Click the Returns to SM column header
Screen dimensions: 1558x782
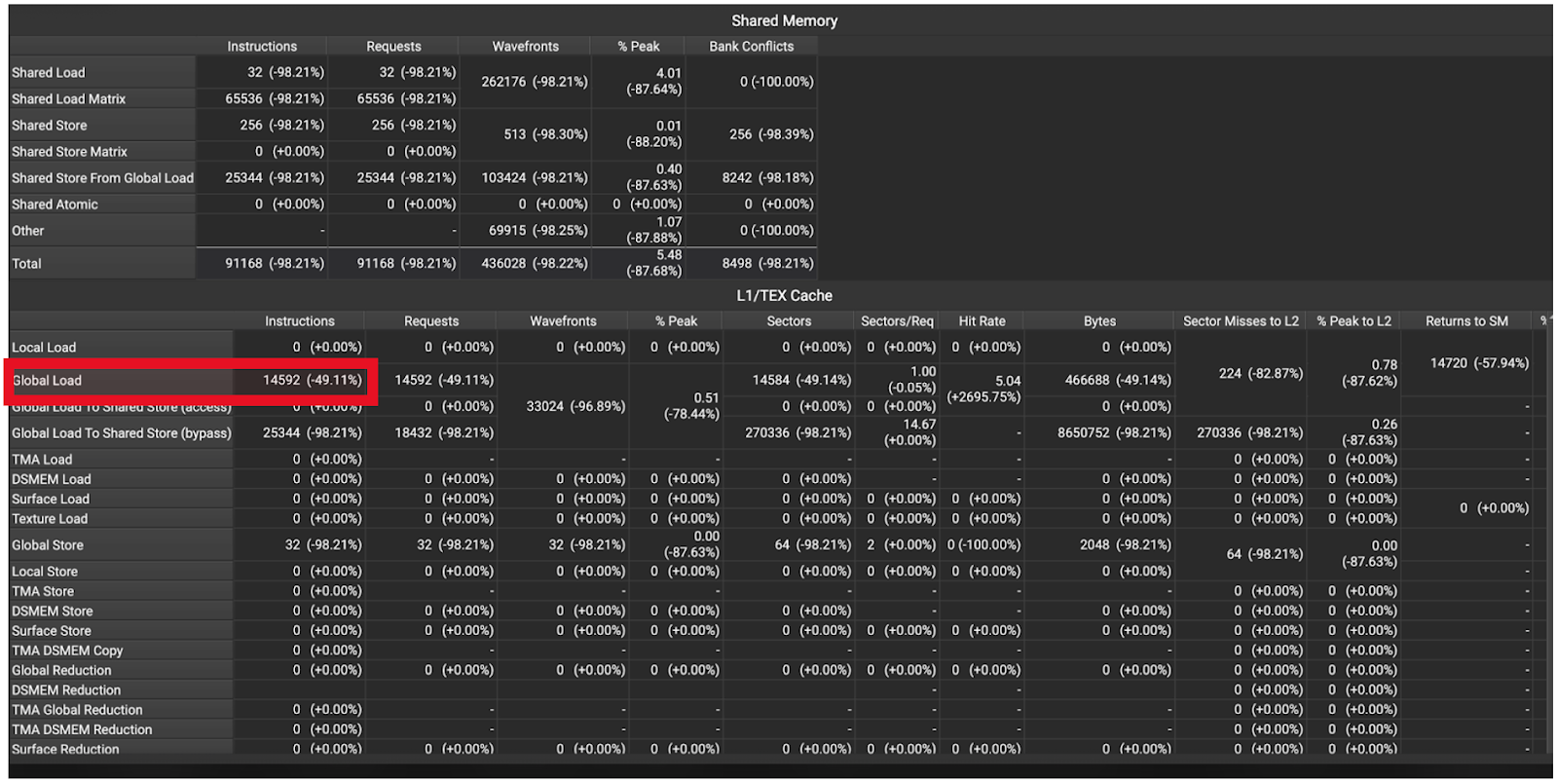tap(1466, 320)
